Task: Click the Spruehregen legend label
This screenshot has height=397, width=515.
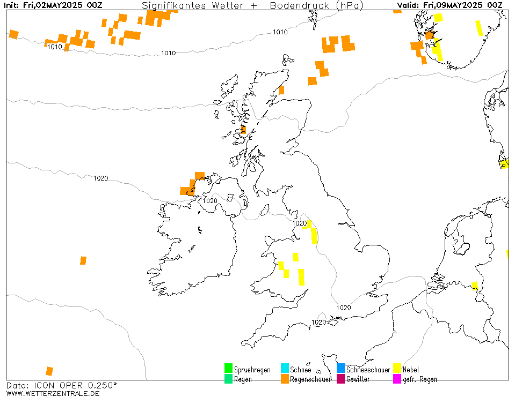Action: pyautogui.click(x=252, y=370)
